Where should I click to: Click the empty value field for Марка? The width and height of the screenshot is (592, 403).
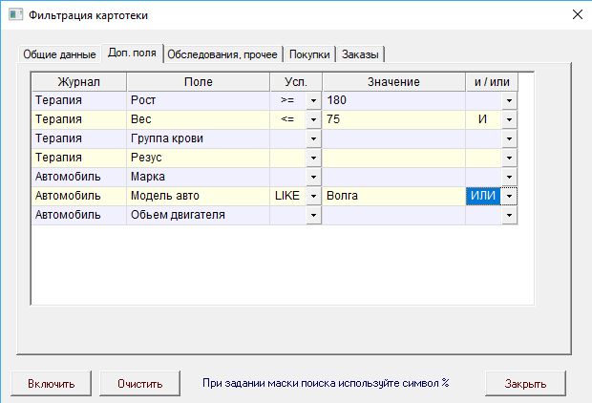pyautogui.click(x=393, y=177)
